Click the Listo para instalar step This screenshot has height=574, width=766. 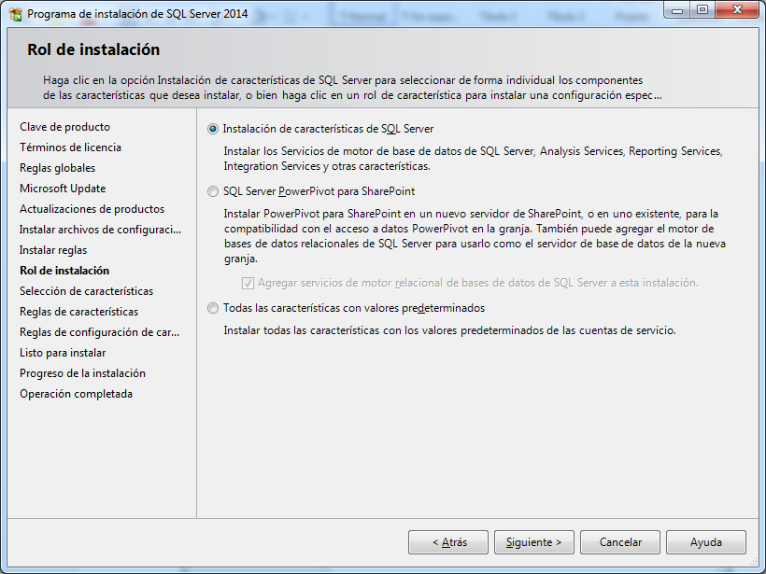pos(63,353)
